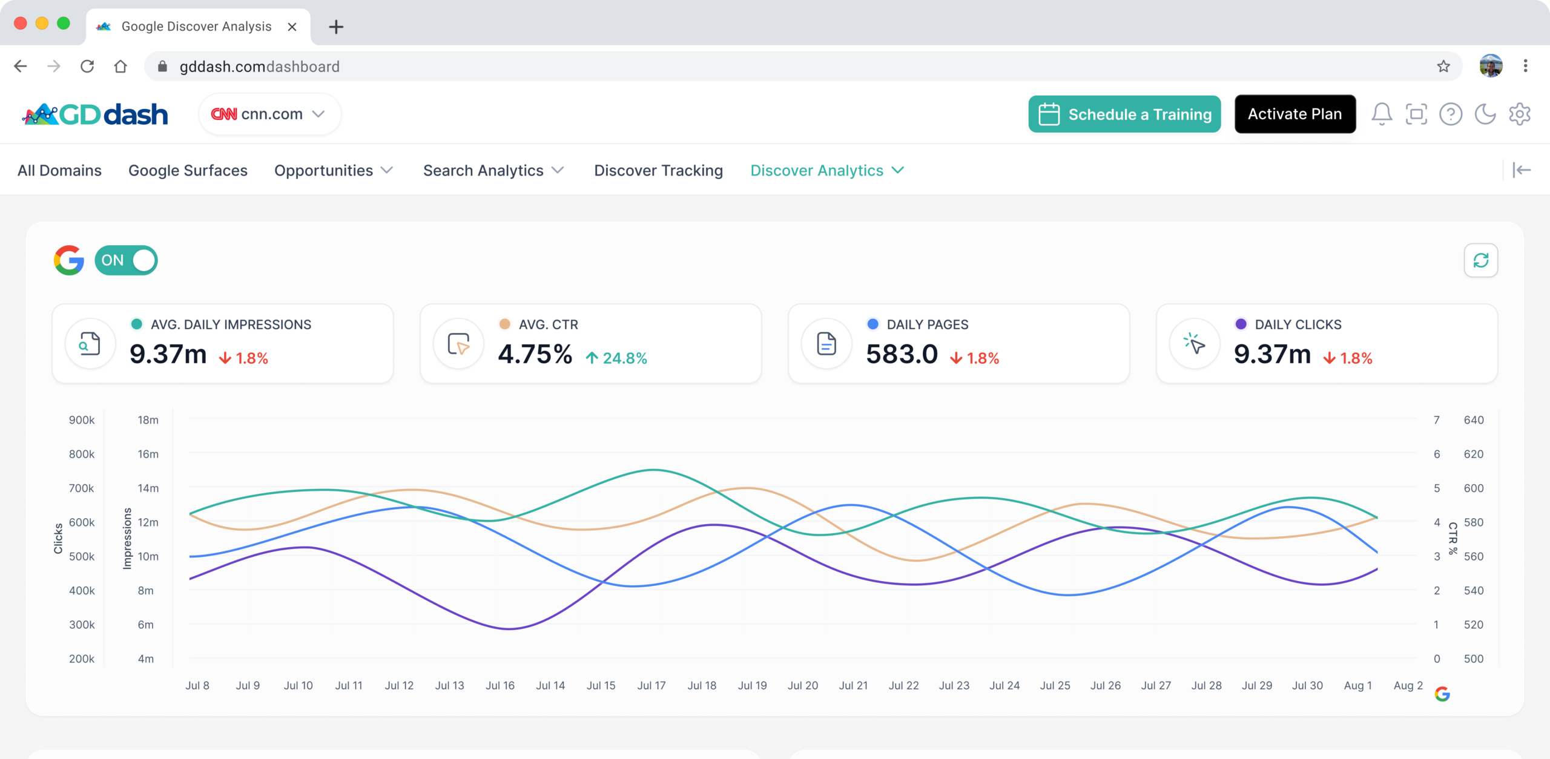The height and width of the screenshot is (759, 1550).
Task: Open the notifications bell icon
Action: point(1382,114)
